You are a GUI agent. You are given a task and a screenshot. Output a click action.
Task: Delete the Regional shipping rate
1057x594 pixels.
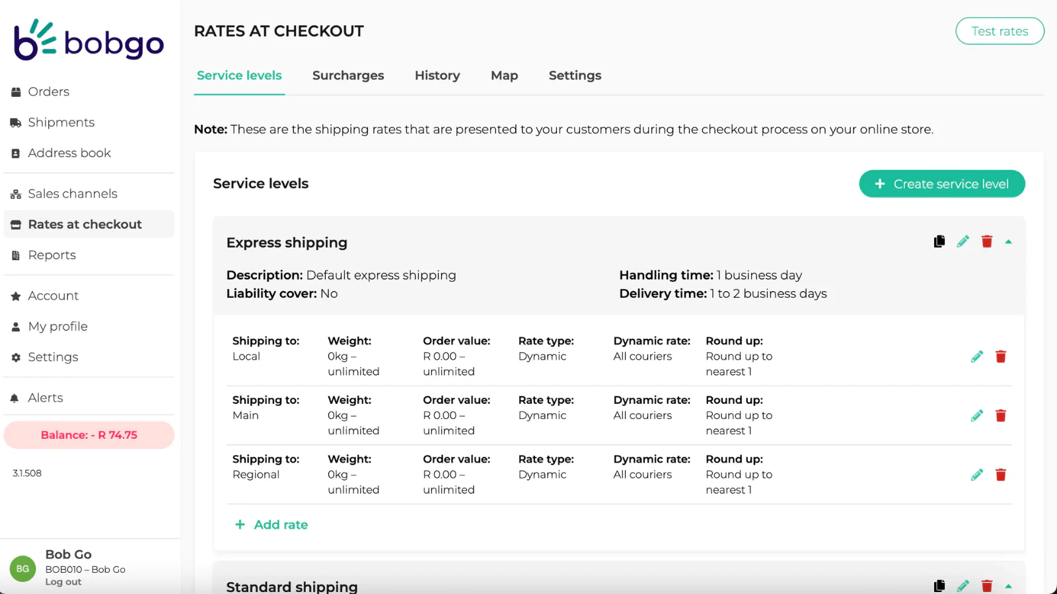[1001, 475]
